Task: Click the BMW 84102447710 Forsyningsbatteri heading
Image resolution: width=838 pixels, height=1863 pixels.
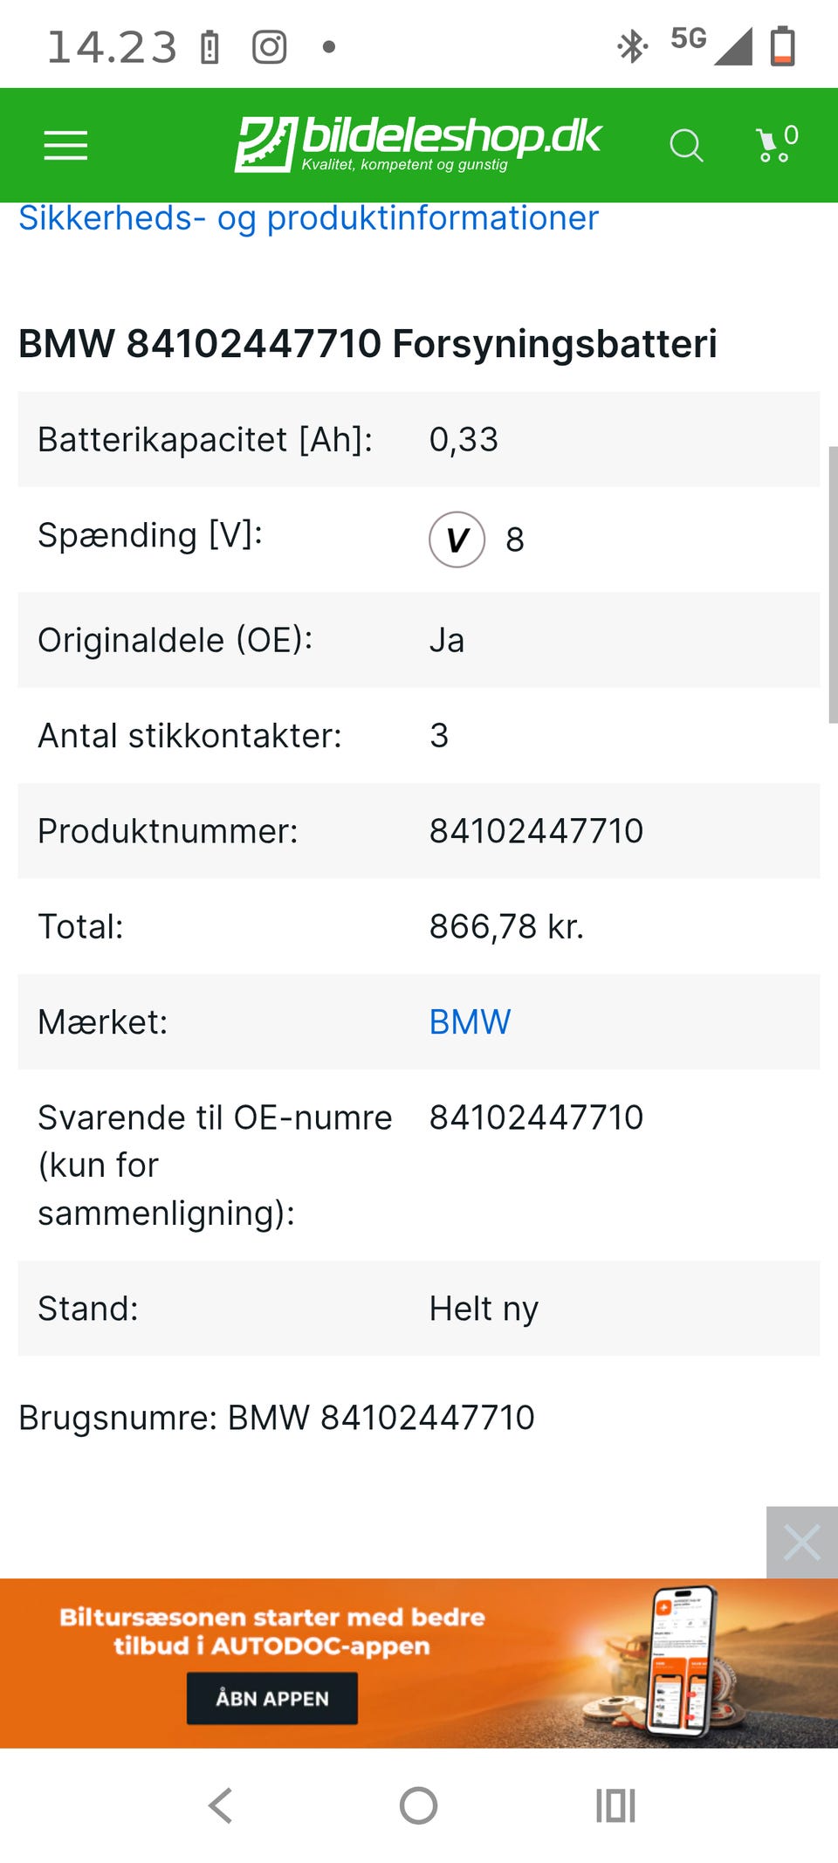Action: pyautogui.click(x=367, y=343)
